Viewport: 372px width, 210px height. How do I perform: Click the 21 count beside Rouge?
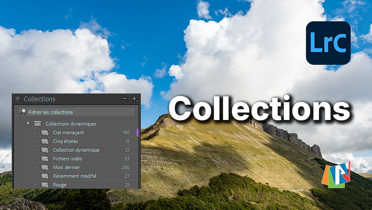tap(127, 185)
